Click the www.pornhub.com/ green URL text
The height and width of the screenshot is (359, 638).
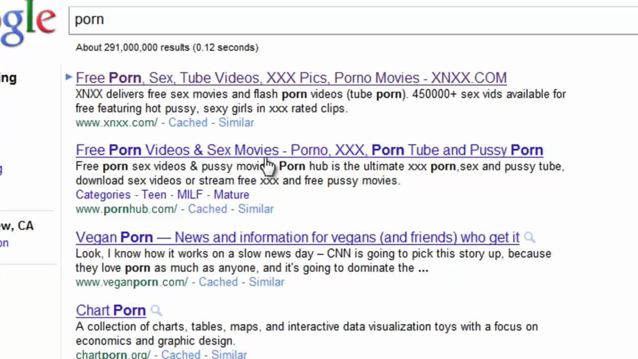(x=127, y=209)
